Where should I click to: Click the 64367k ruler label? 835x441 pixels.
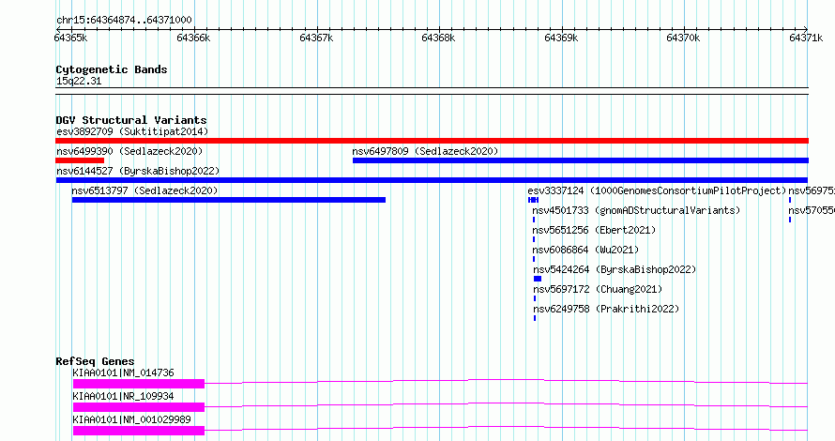click(316, 38)
